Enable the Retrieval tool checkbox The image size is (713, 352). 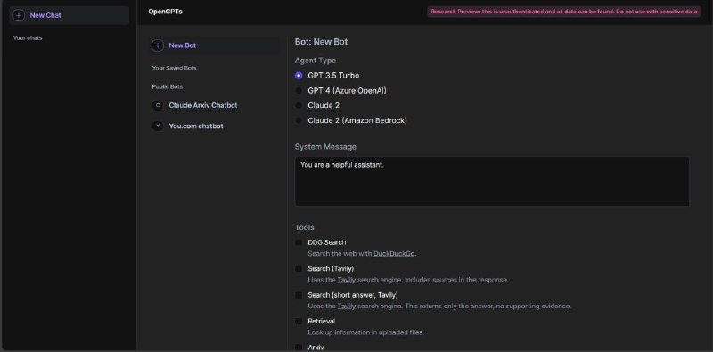(x=299, y=321)
